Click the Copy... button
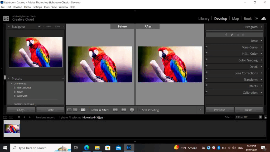Image resolution: width=270 pixels, height=152 pixels. [x=21, y=110]
